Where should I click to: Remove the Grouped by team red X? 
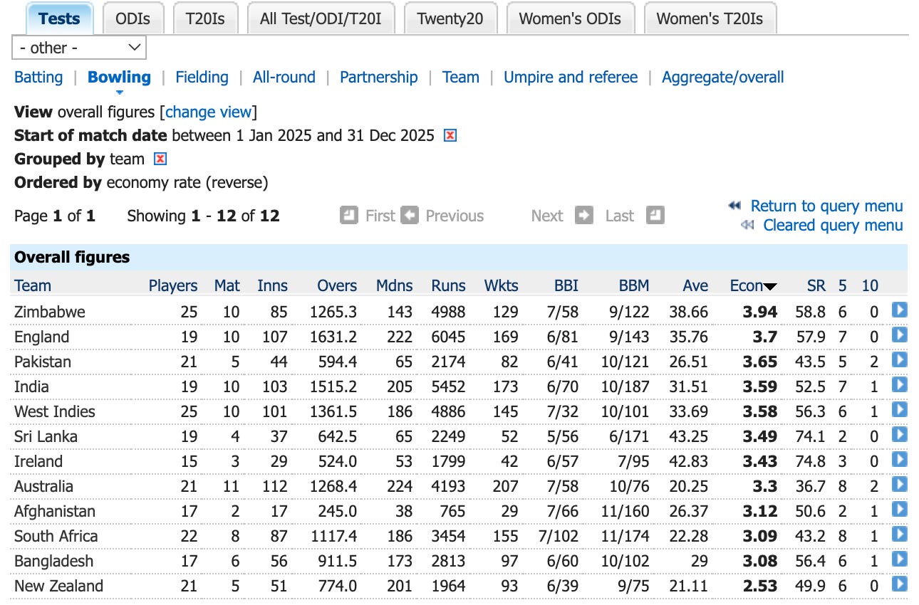pyautogui.click(x=160, y=159)
